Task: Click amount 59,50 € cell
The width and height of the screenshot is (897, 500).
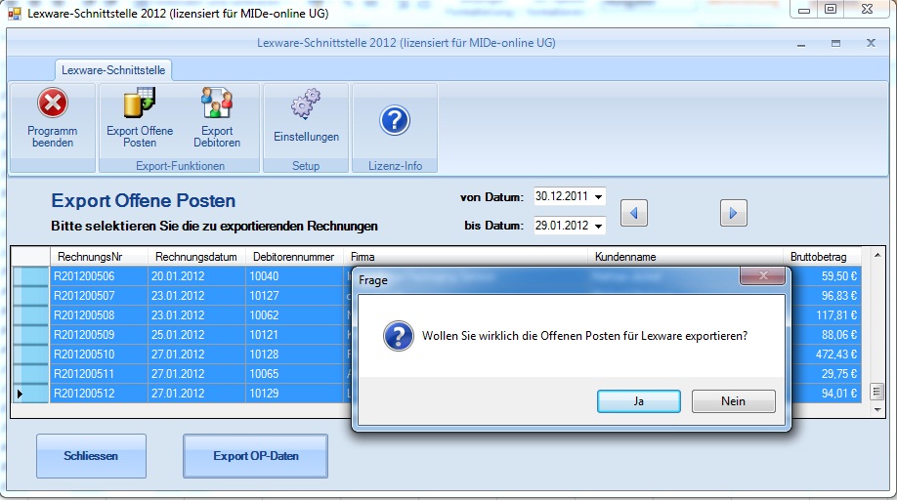Action: [826, 276]
